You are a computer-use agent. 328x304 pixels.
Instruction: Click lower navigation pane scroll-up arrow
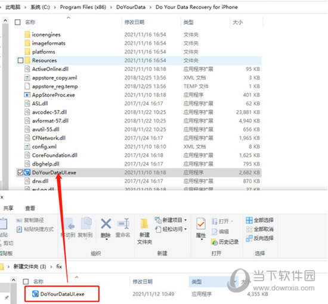tap(13, 280)
